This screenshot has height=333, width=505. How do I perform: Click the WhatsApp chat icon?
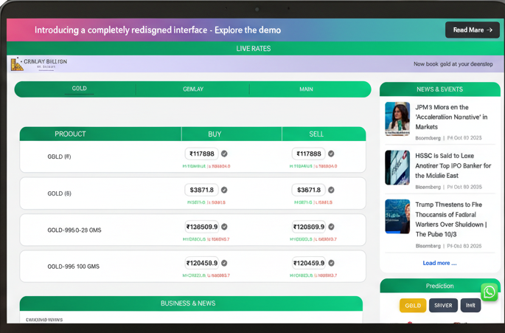point(489,292)
